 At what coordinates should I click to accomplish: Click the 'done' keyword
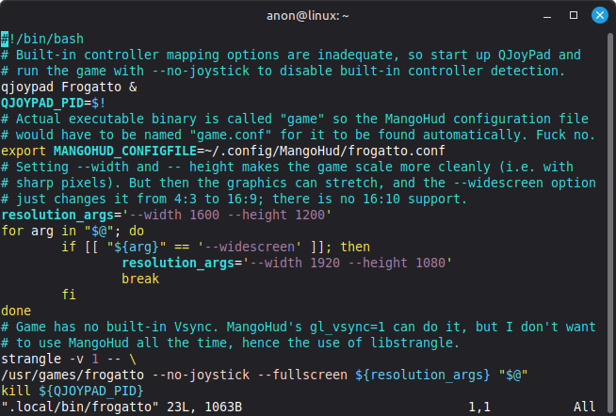(x=16, y=311)
